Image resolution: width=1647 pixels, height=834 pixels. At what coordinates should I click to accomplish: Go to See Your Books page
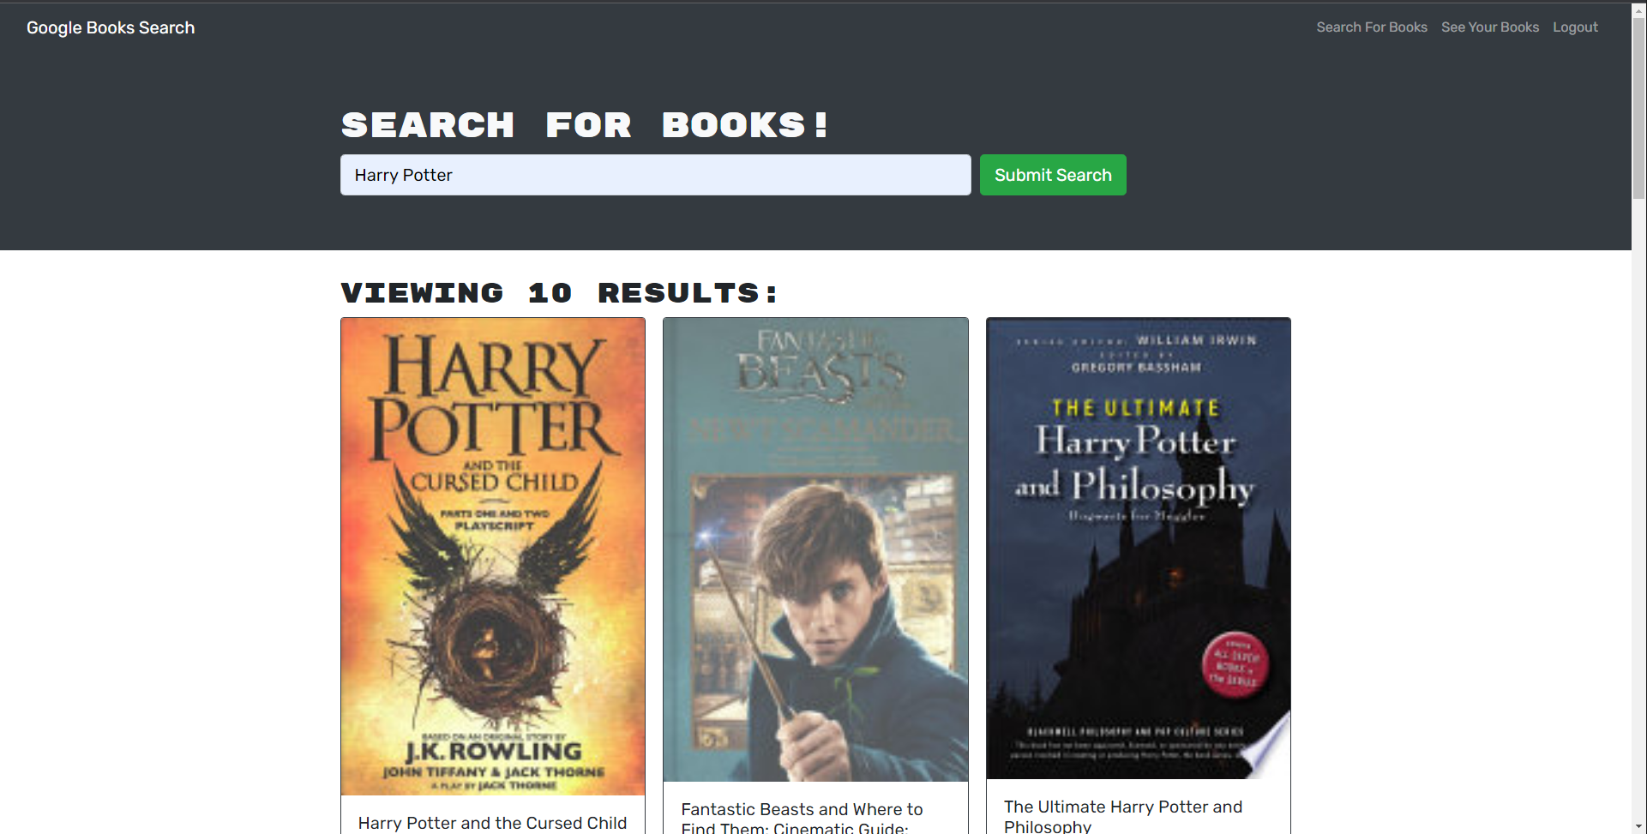point(1490,27)
